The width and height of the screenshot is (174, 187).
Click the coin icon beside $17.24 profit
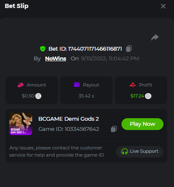point(148,96)
